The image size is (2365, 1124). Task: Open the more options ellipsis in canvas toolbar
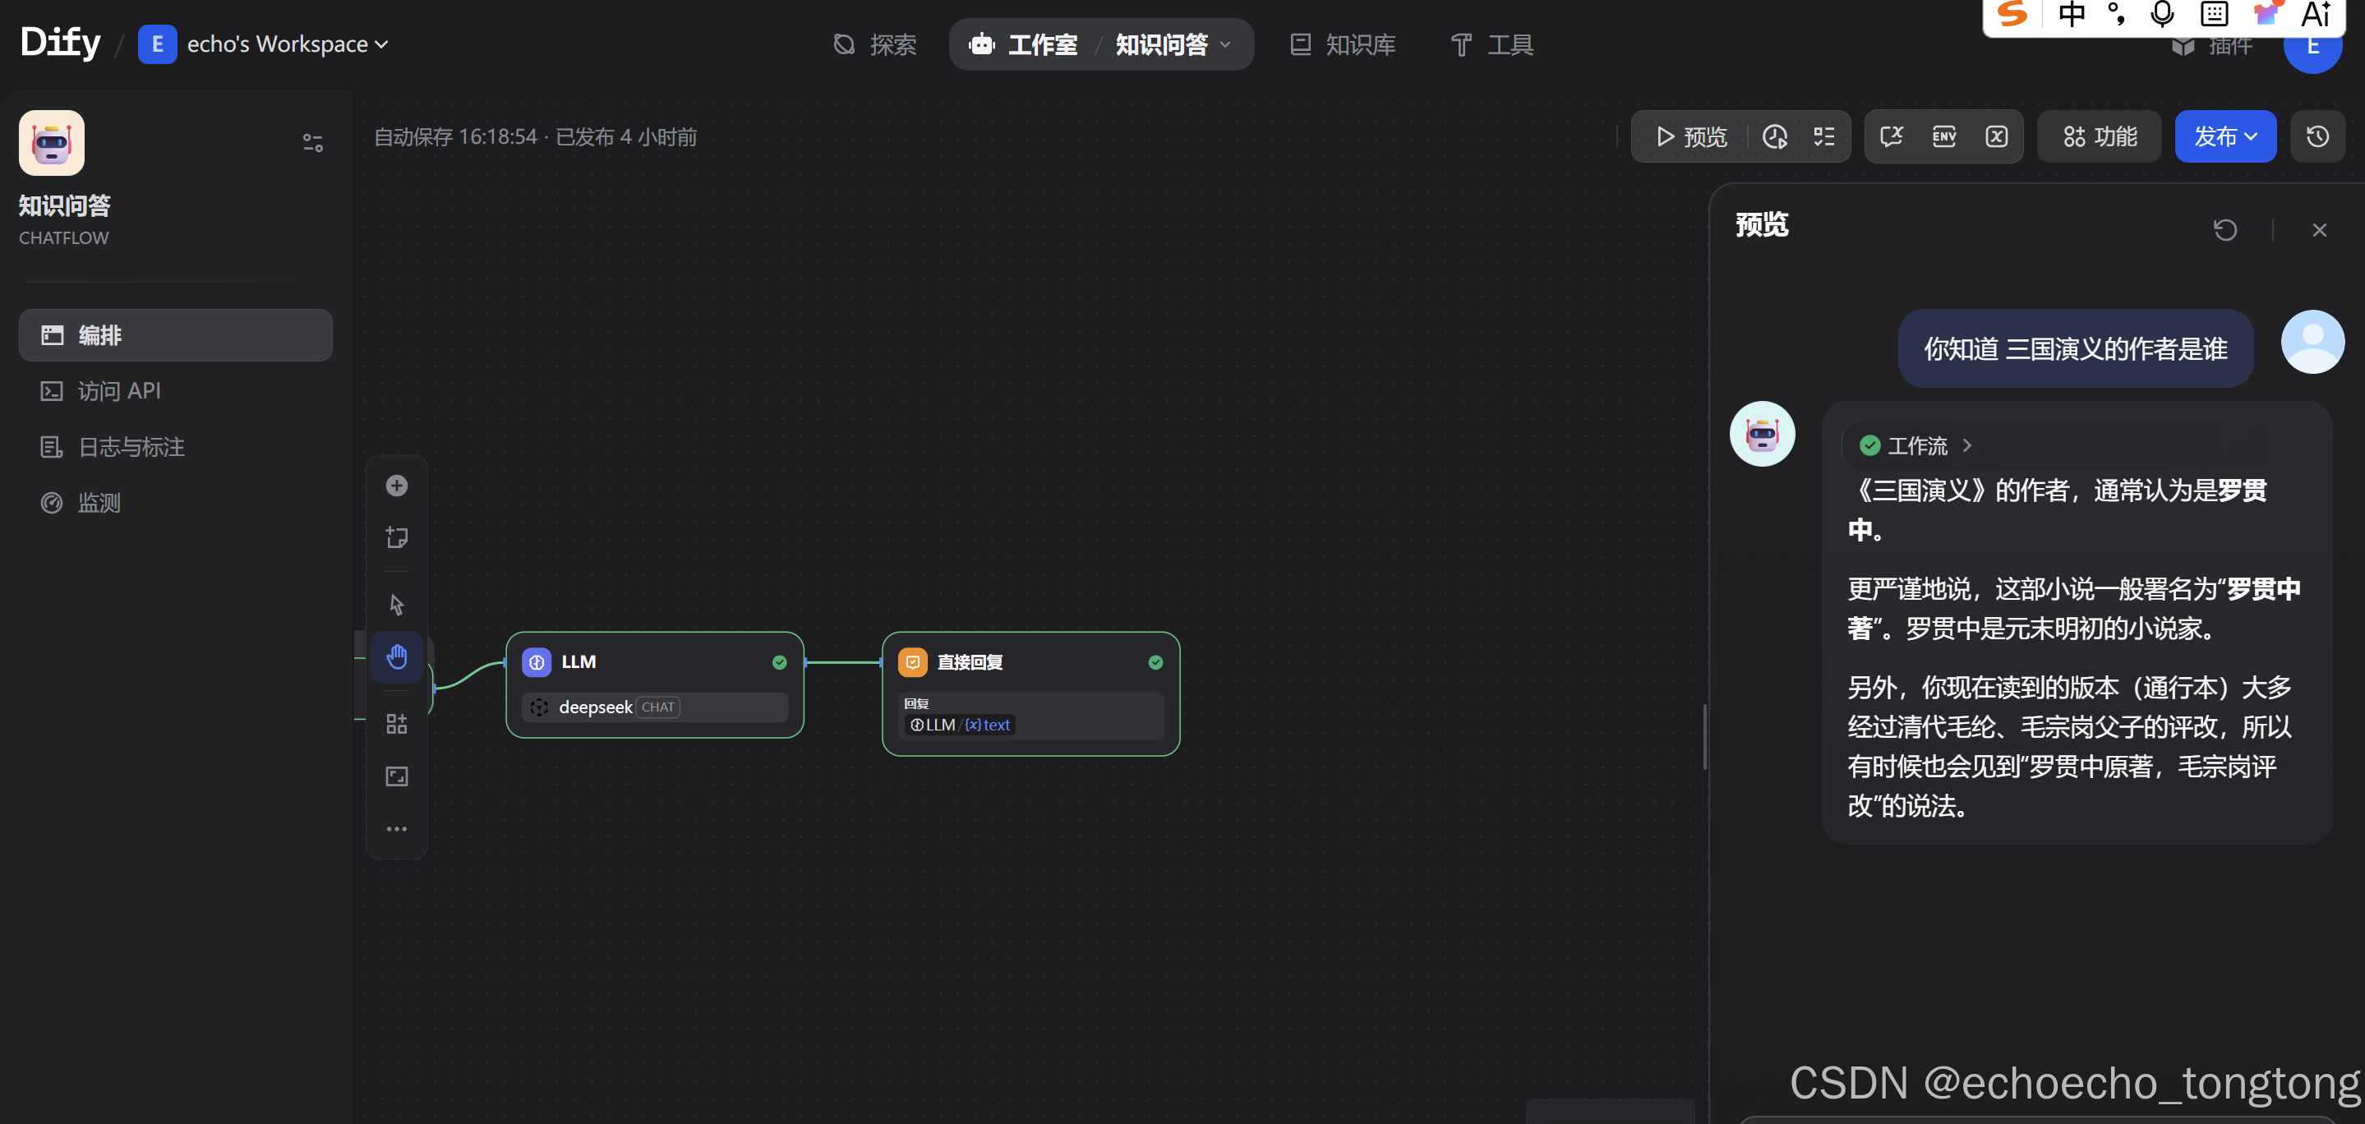point(397,829)
